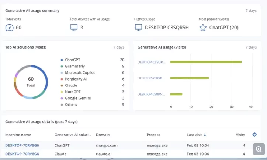The width and height of the screenshot is (267, 160).
Task: Click the claude.ai domain cell
Action: pos(104,154)
